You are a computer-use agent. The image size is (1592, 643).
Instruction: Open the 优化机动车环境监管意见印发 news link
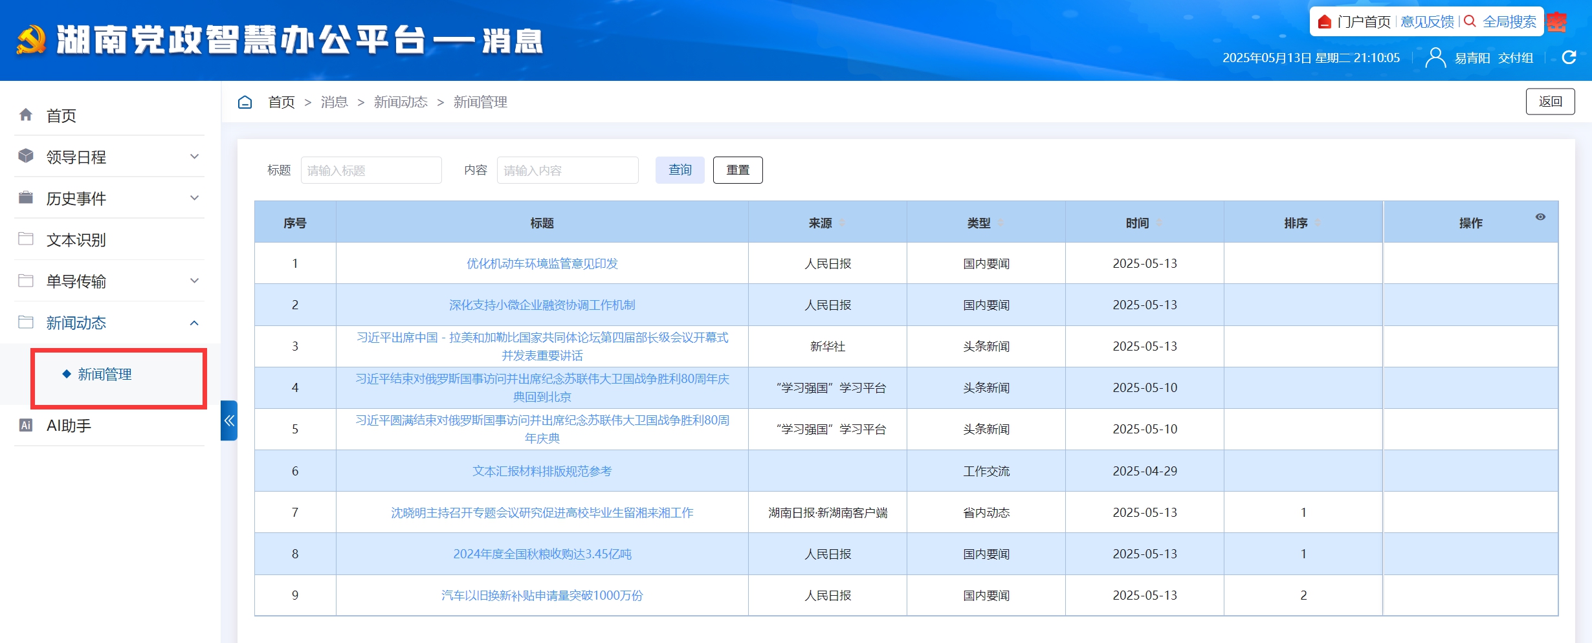pos(542,263)
